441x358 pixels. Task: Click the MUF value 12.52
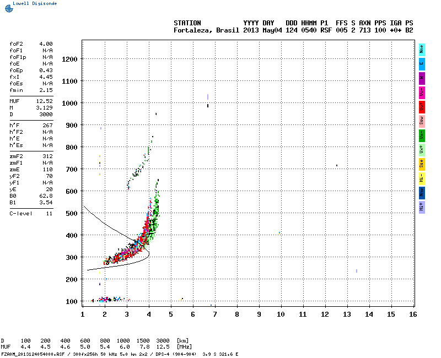point(45,101)
